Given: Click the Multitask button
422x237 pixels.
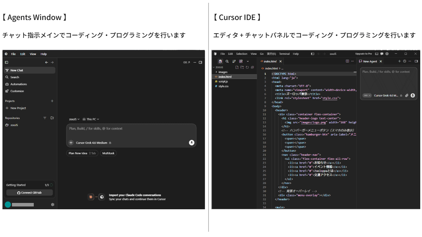Looking at the screenshot, I should tap(108, 153).
